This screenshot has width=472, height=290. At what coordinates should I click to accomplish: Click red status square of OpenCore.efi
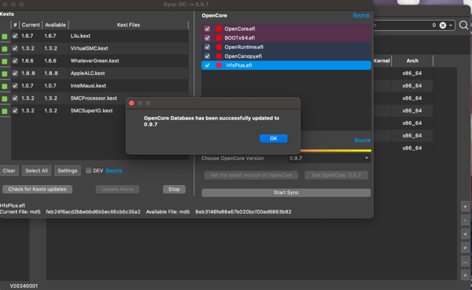click(219, 28)
